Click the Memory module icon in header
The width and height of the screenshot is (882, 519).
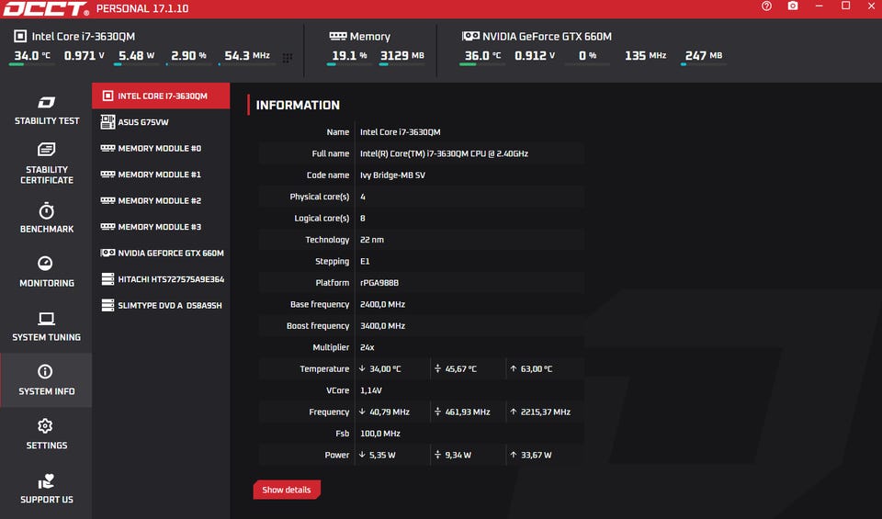point(337,36)
